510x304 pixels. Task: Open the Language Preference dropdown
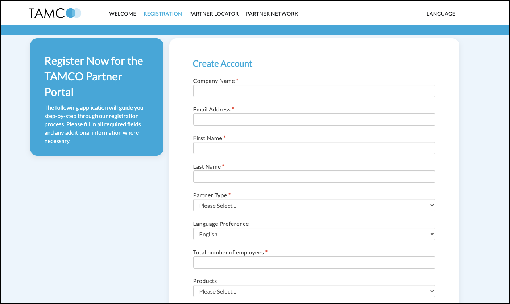[314, 234]
